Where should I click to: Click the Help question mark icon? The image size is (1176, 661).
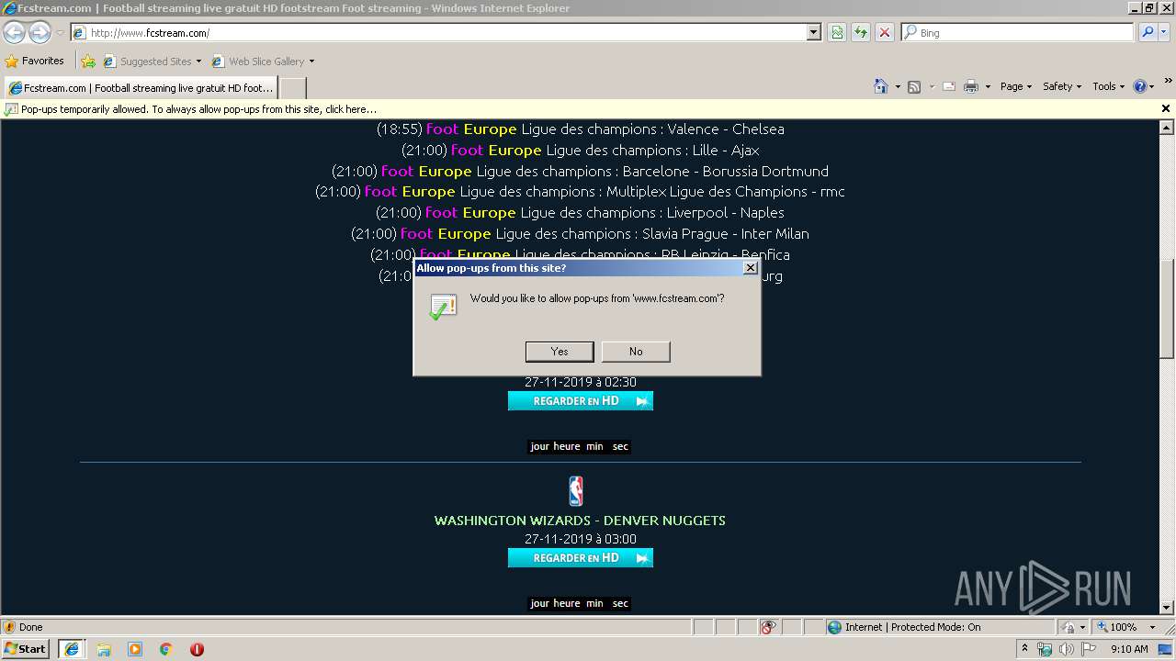point(1140,86)
